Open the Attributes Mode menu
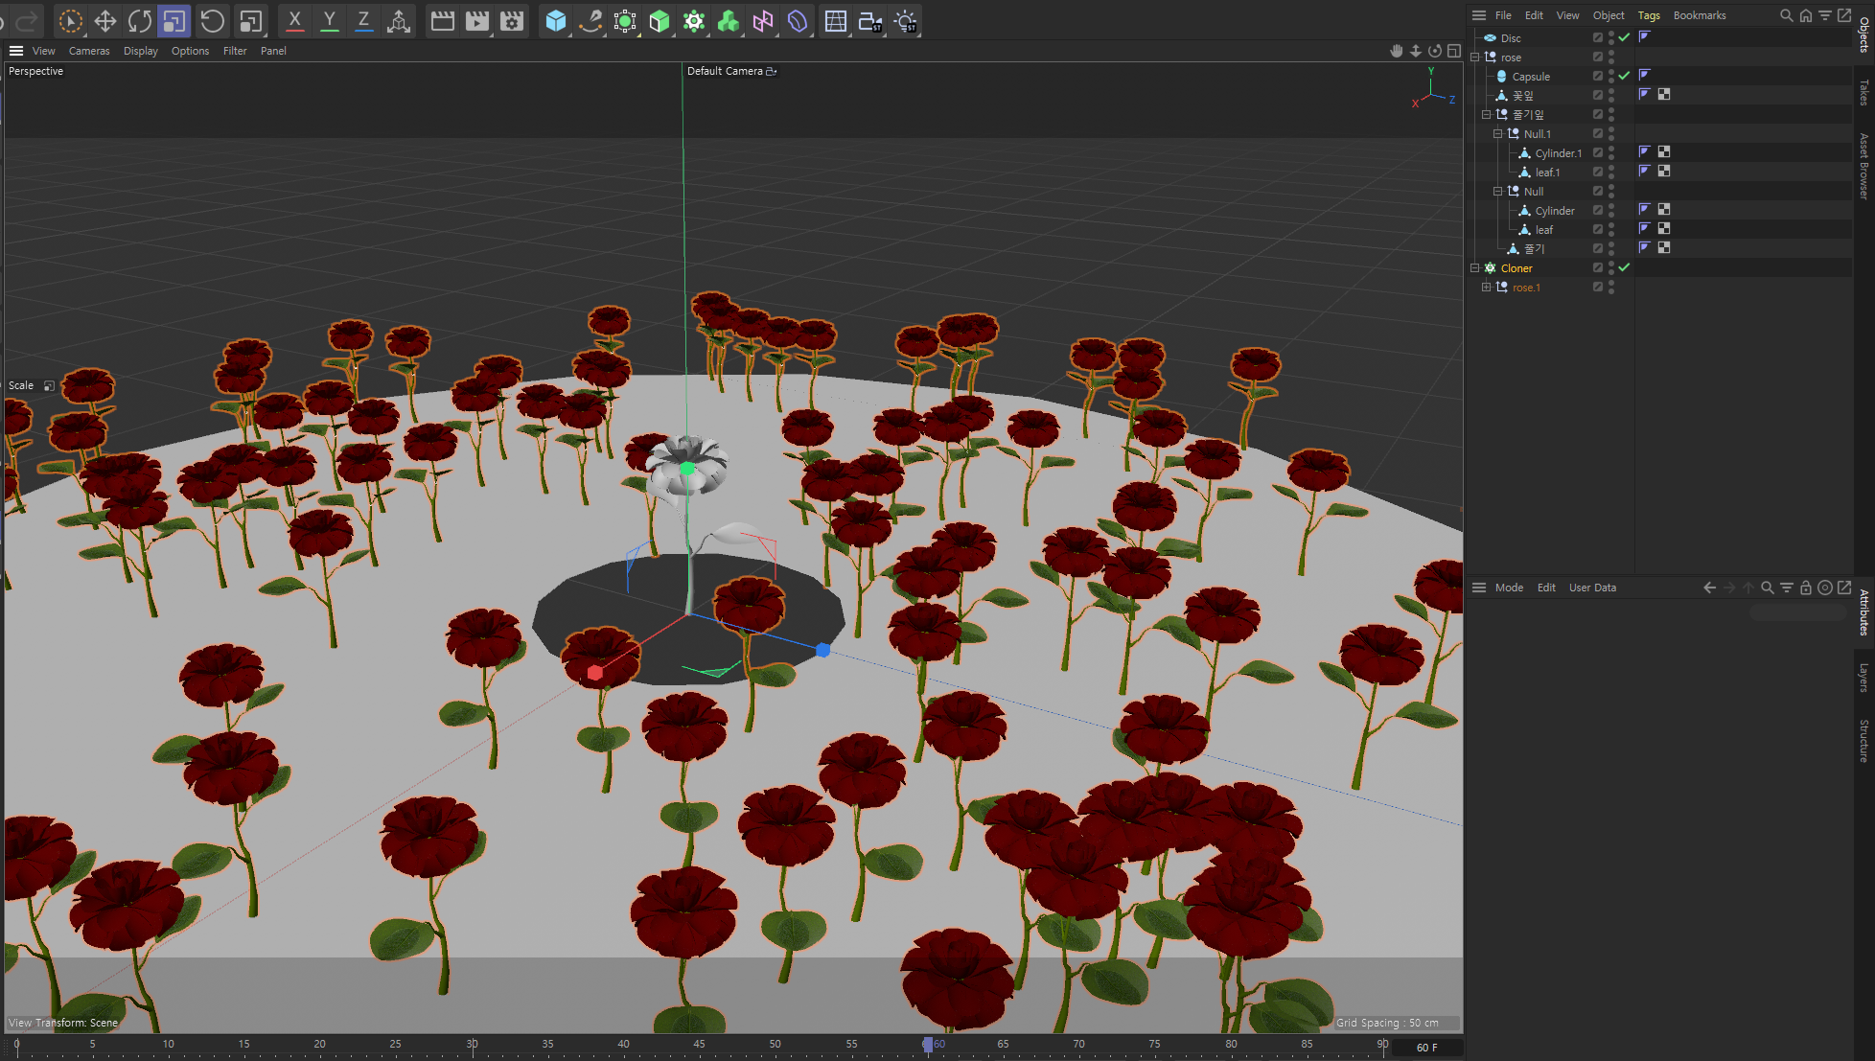The width and height of the screenshot is (1875, 1061). tap(1509, 588)
